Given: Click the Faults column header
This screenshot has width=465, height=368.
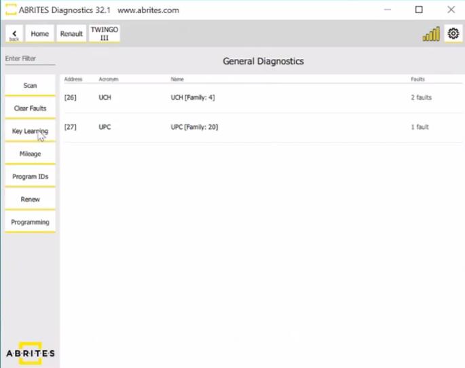Looking at the screenshot, I should click(x=417, y=79).
